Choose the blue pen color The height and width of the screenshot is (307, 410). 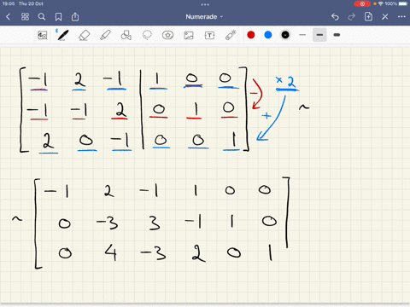click(268, 35)
